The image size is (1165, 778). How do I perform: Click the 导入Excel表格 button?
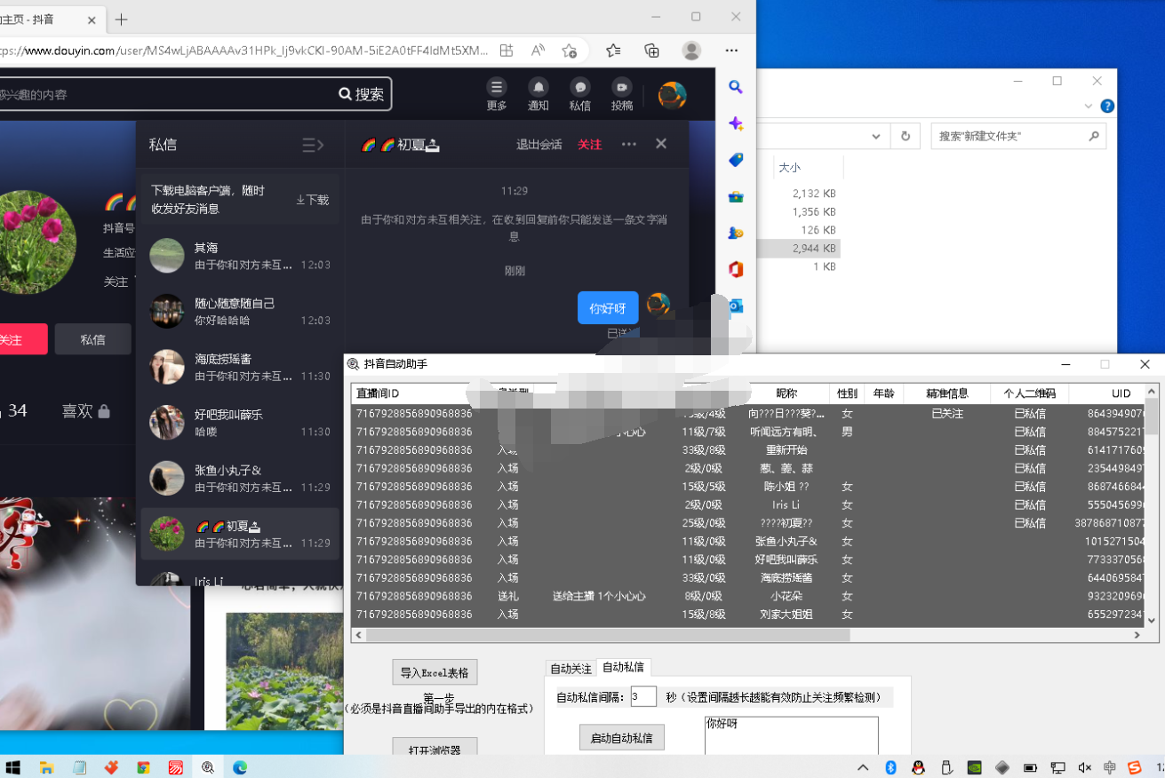pyautogui.click(x=435, y=672)
